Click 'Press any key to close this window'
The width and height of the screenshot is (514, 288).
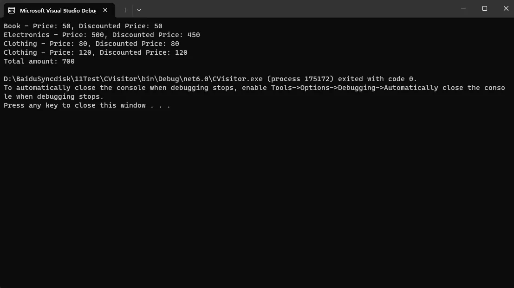[75, 105]
